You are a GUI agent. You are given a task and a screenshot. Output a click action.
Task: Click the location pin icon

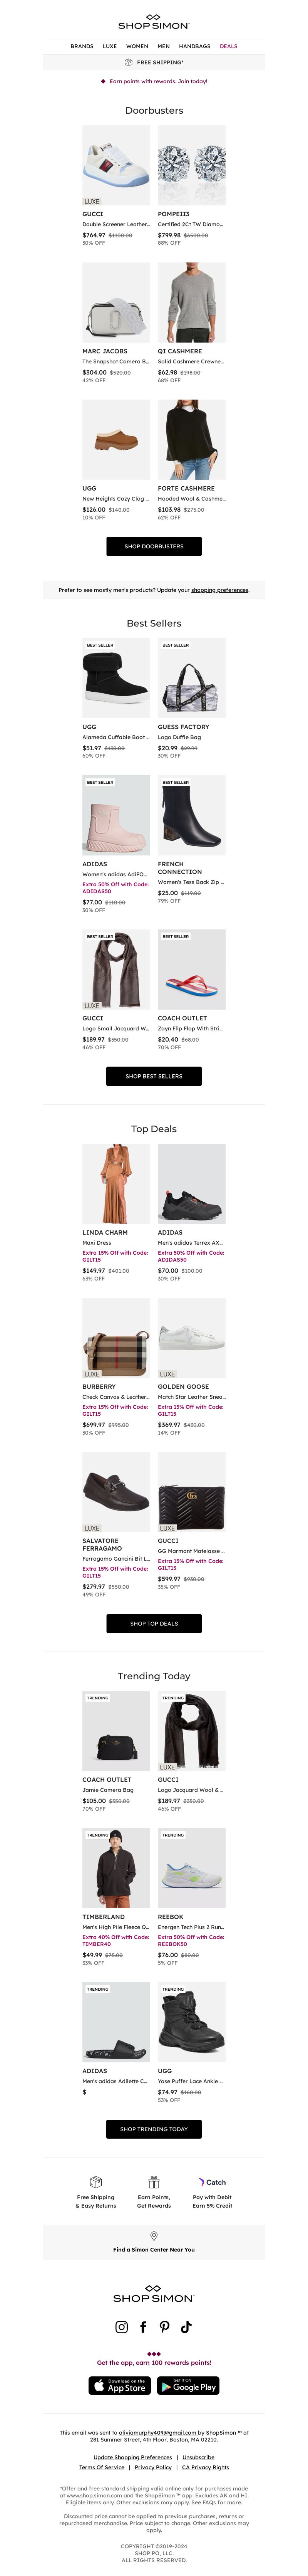click(154, 2235)
